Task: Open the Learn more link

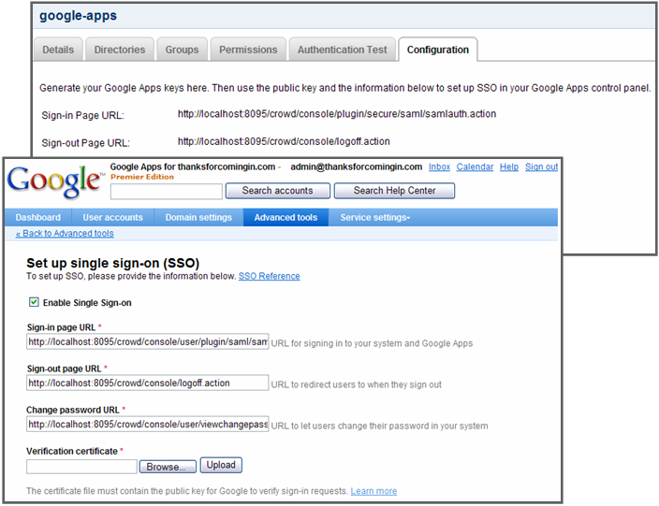Action: [373, 491]
